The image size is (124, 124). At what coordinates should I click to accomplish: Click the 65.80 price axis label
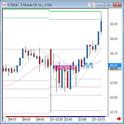tap(114, 98)
